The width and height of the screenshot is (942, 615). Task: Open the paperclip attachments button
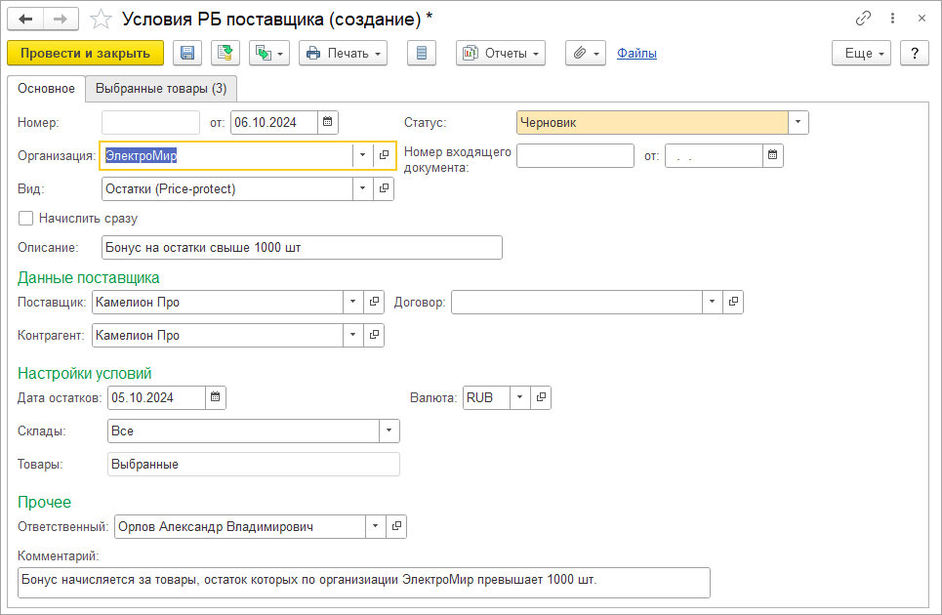pos(585,54)
